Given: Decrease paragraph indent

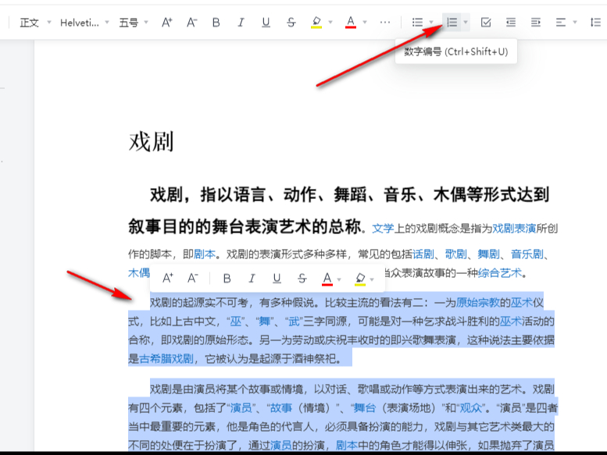Looking at the screenshot, I should coord(511,23).
